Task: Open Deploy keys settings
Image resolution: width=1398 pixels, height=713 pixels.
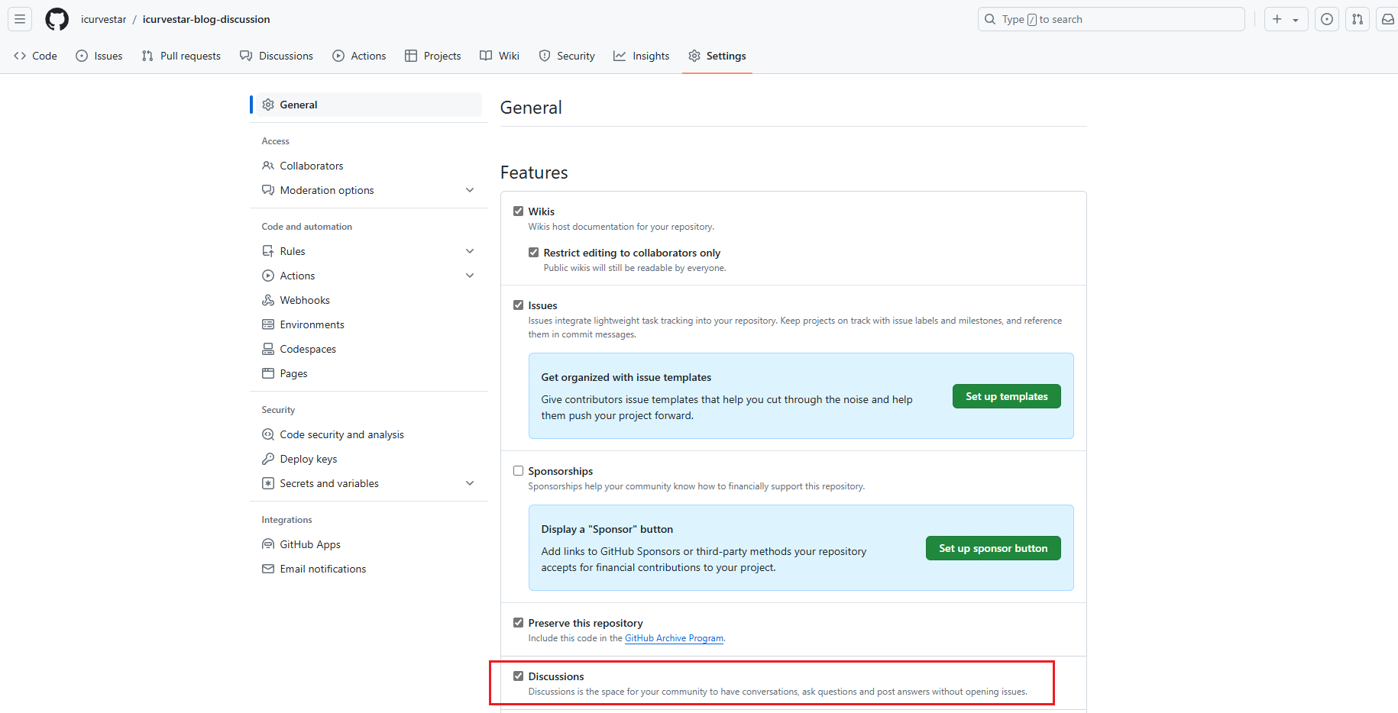Action: [308, 459]
